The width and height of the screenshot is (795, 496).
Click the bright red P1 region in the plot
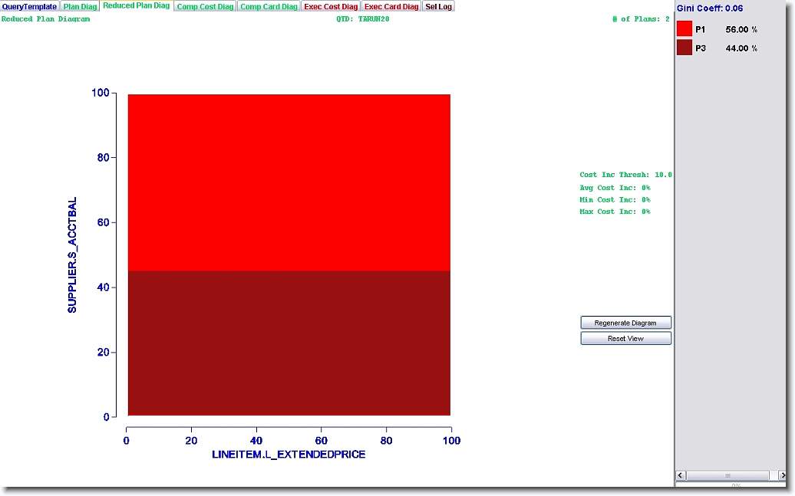click(x=289, y=182)
